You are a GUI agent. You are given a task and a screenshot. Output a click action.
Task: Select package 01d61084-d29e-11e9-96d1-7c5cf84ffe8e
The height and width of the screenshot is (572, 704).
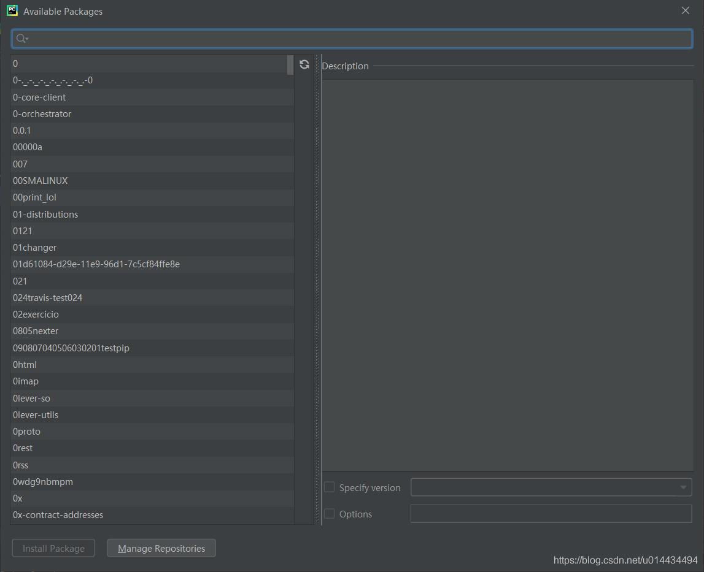pos(152,264)
